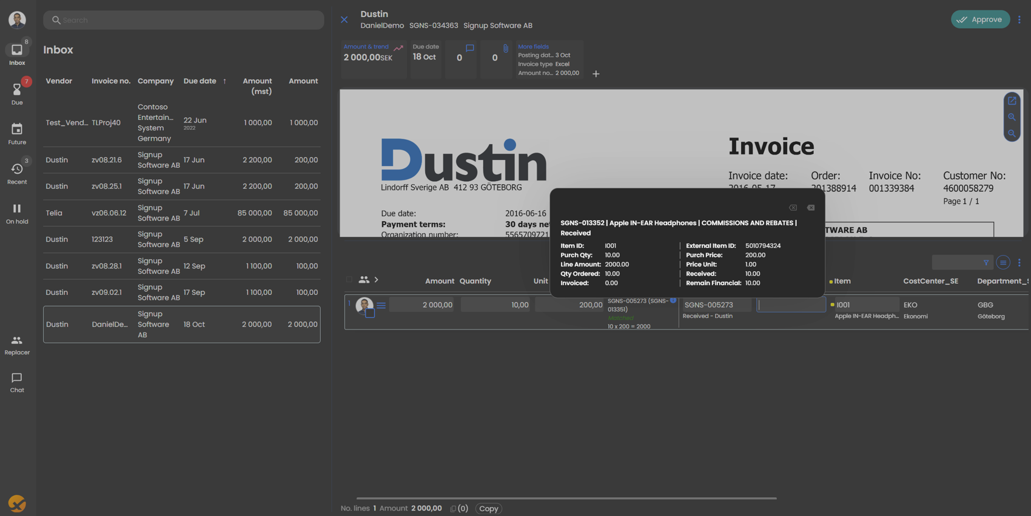The width and height of the screenshot is (1031, 516).
Task: Go to the Future tab in sidebar
Action: click(17, 133)
